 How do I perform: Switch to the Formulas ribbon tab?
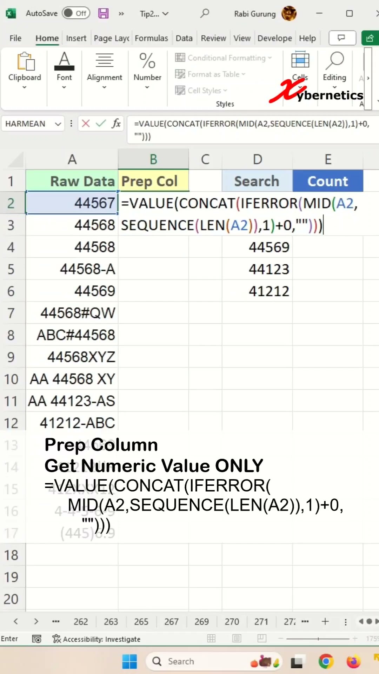tap(151, 38)
